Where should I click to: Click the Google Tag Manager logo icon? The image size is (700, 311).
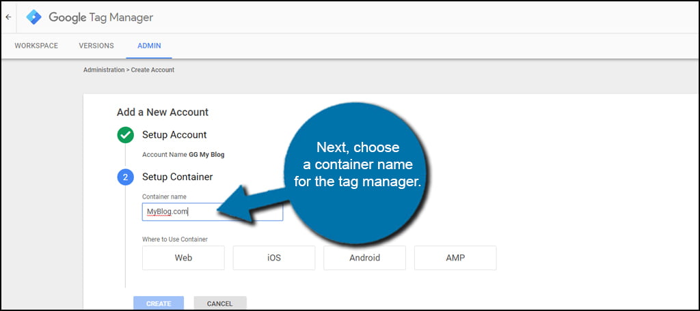(33, 17)
